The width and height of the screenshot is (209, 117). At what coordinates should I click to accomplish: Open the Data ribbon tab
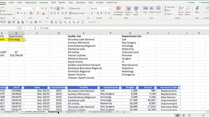point(53,3)
